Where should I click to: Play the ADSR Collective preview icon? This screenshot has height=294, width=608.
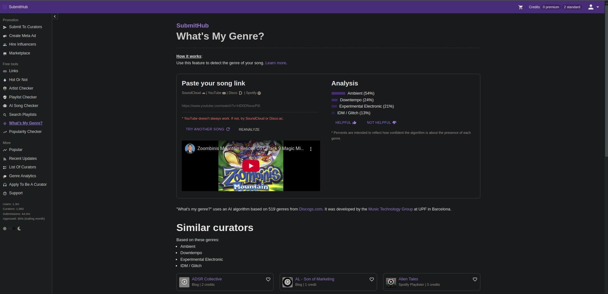pyautogui.click(x=184, y=282)
